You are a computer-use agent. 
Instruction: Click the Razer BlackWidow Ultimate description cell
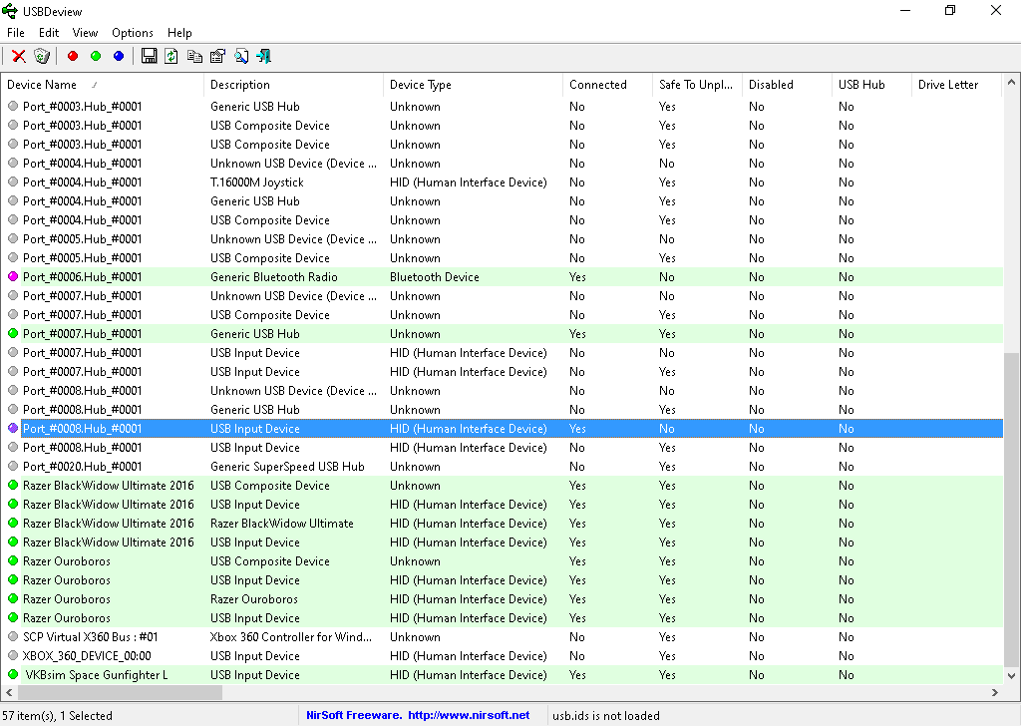click(282, 524)
